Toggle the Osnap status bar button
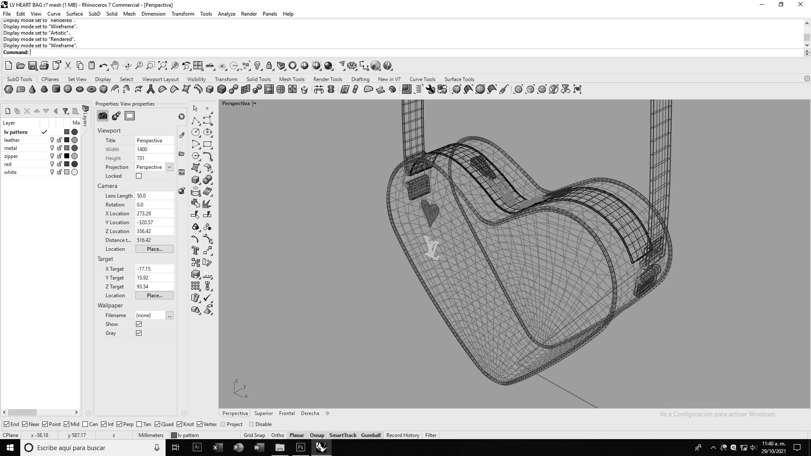The height and width of the screenshot is (456, 811). [317, 435]
